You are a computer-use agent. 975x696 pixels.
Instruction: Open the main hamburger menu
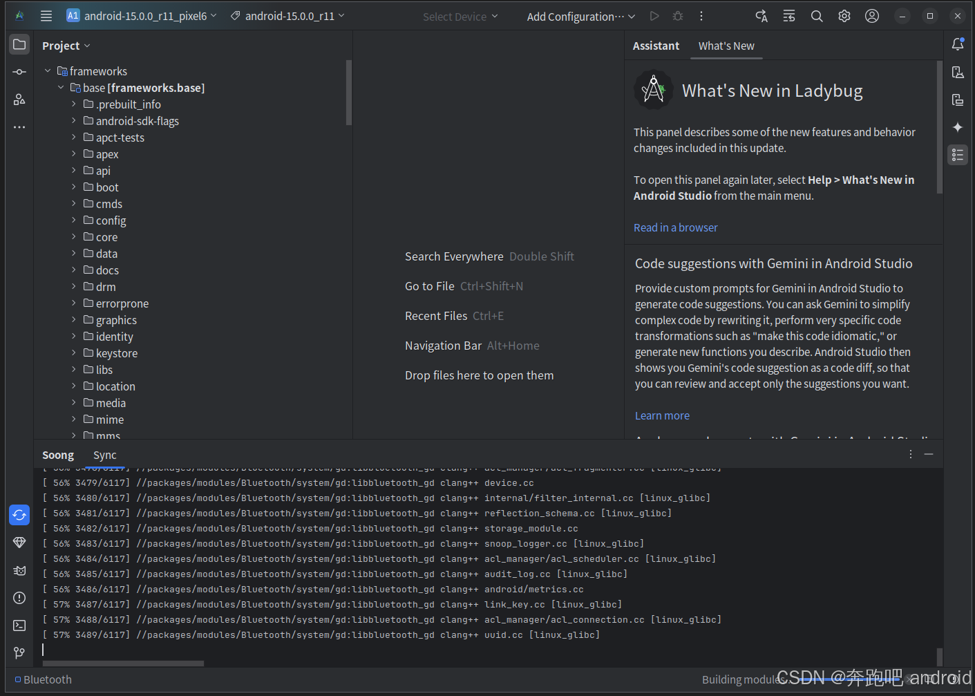[x=46, y=16]
